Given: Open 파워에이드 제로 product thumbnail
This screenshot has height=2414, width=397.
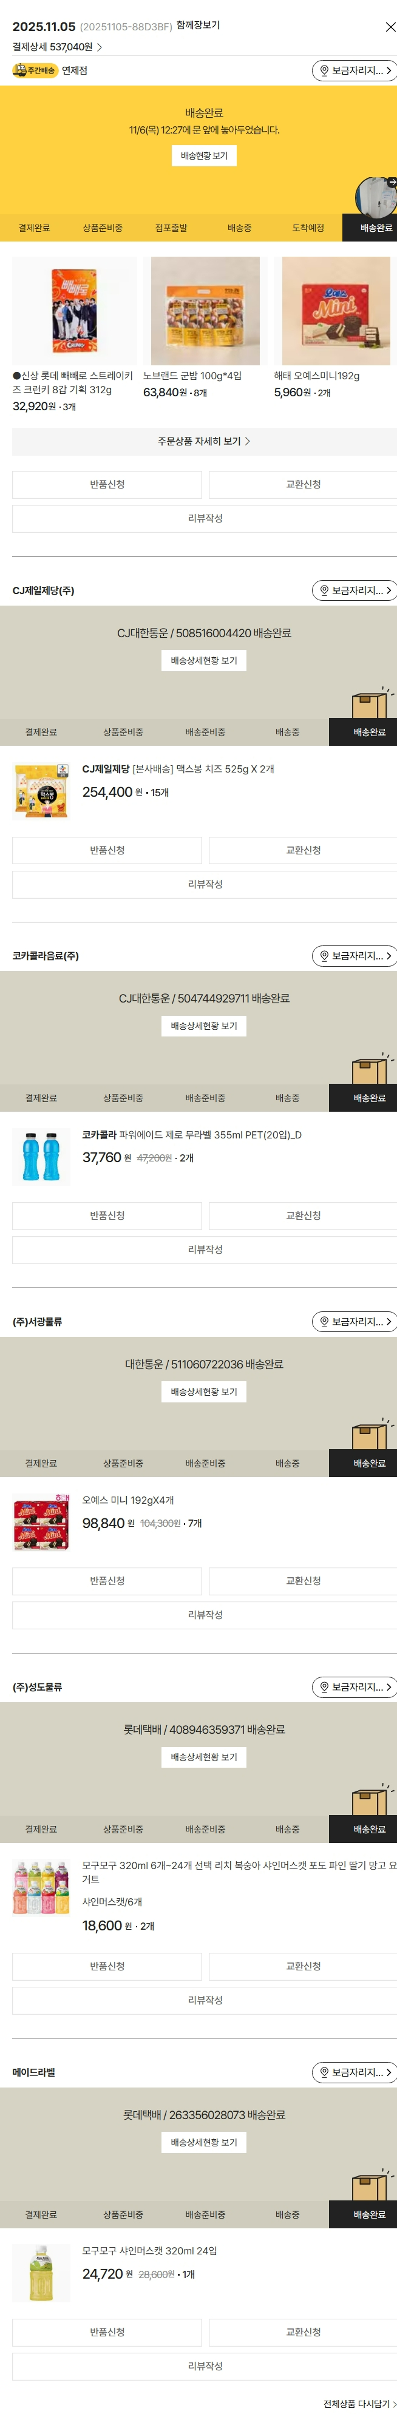Looking at the screenshot, I should click(x=41, y=1155).
